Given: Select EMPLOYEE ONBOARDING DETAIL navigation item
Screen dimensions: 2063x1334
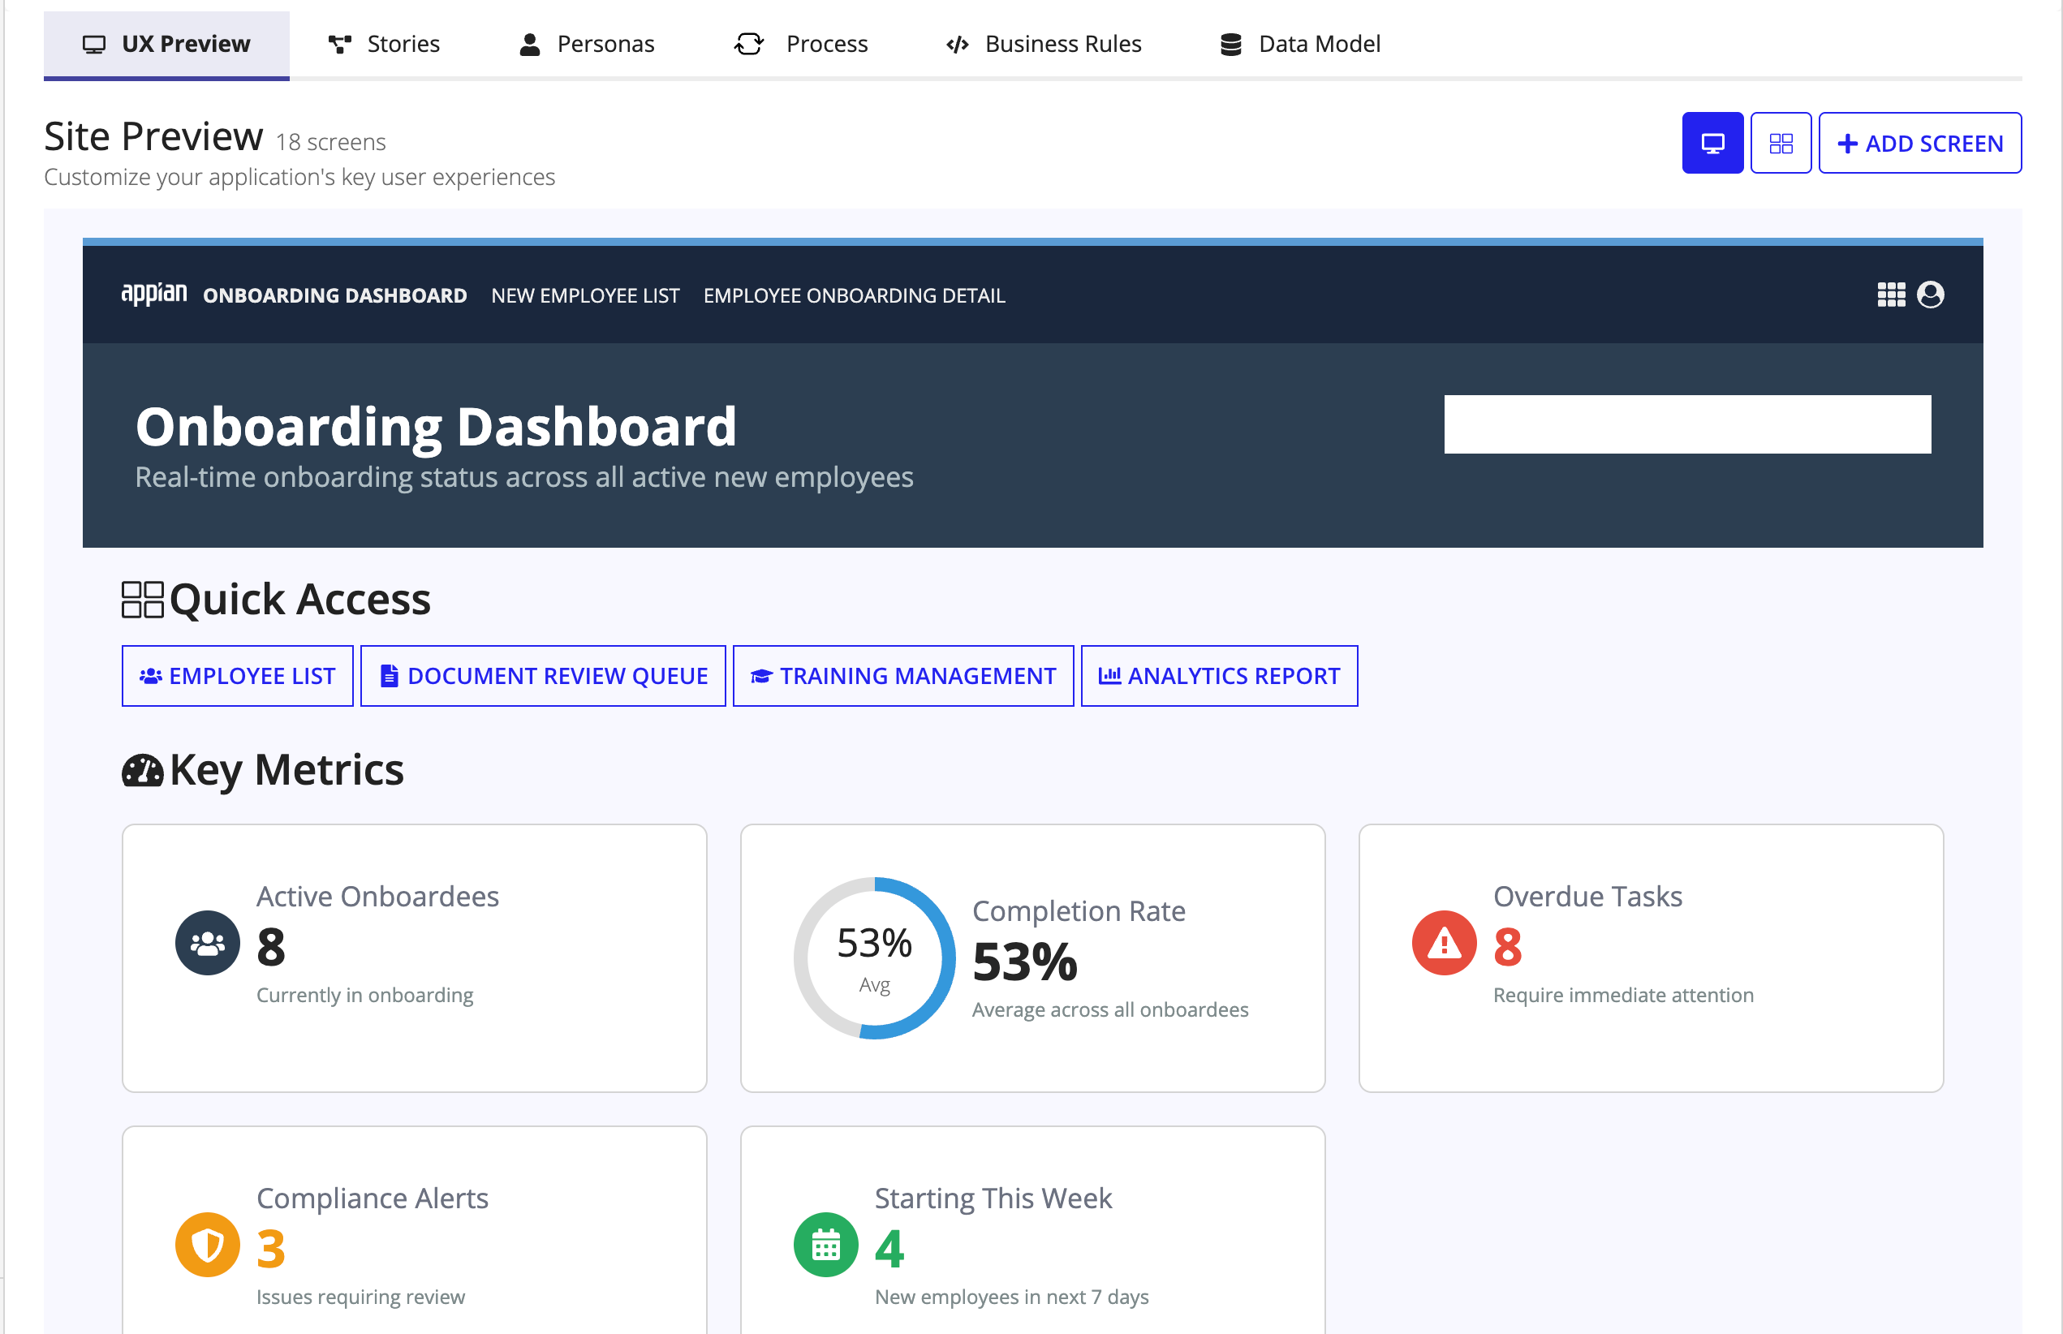Looking at the screenshot, I should point(854,295).
